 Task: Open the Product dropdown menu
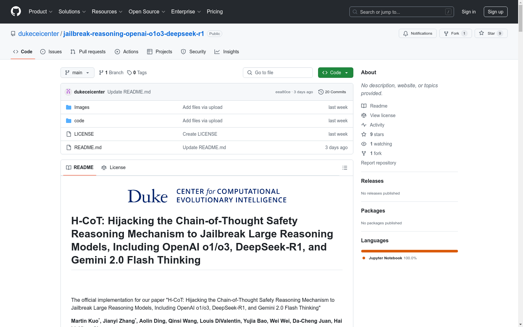(41, 12)
